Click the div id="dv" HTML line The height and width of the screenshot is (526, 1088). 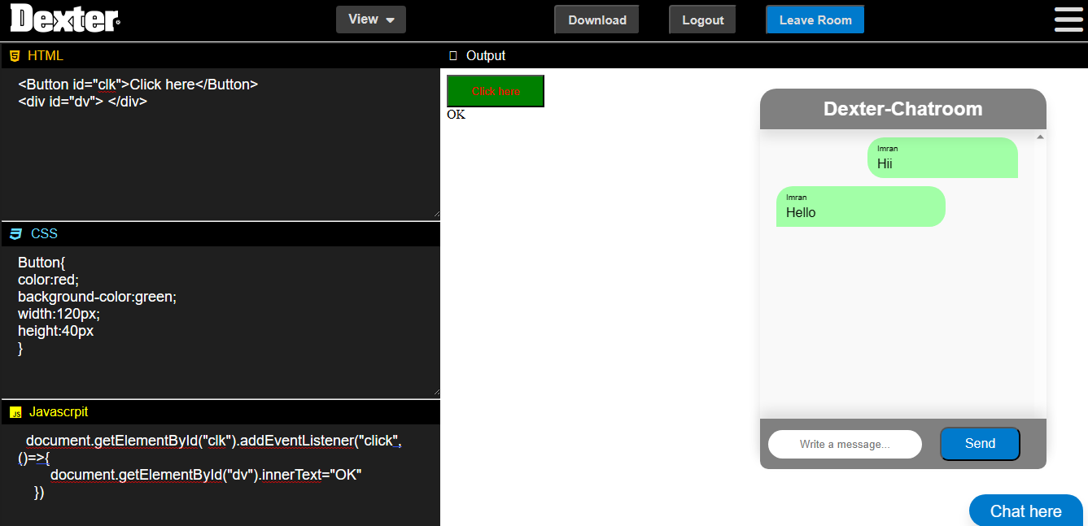82,102
